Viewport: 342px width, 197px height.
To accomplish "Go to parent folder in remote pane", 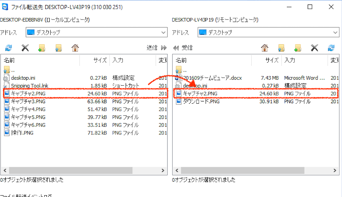I will pyautogui.click(x=281, y=47).
